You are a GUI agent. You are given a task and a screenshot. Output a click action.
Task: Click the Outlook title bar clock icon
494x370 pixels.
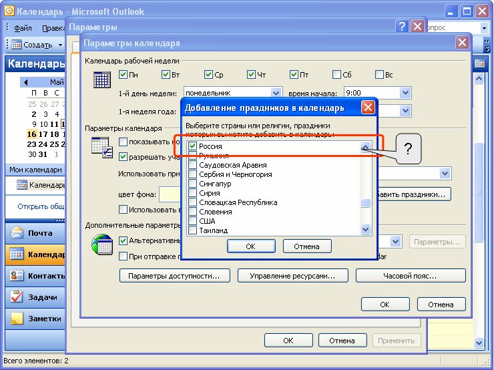coord(9,11)
